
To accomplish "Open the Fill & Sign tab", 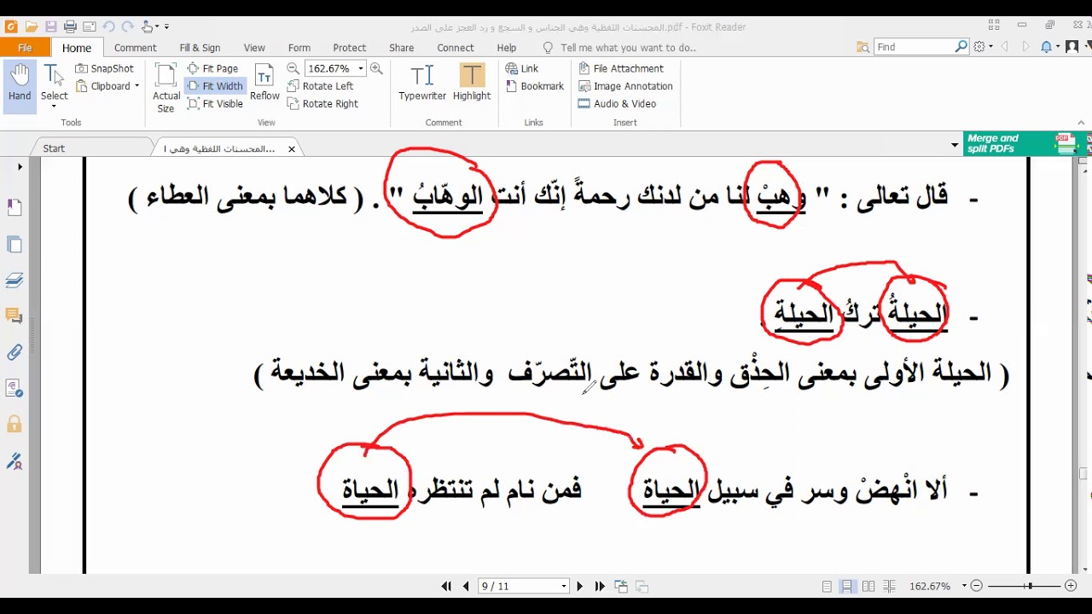I will (x=200, y=48).
